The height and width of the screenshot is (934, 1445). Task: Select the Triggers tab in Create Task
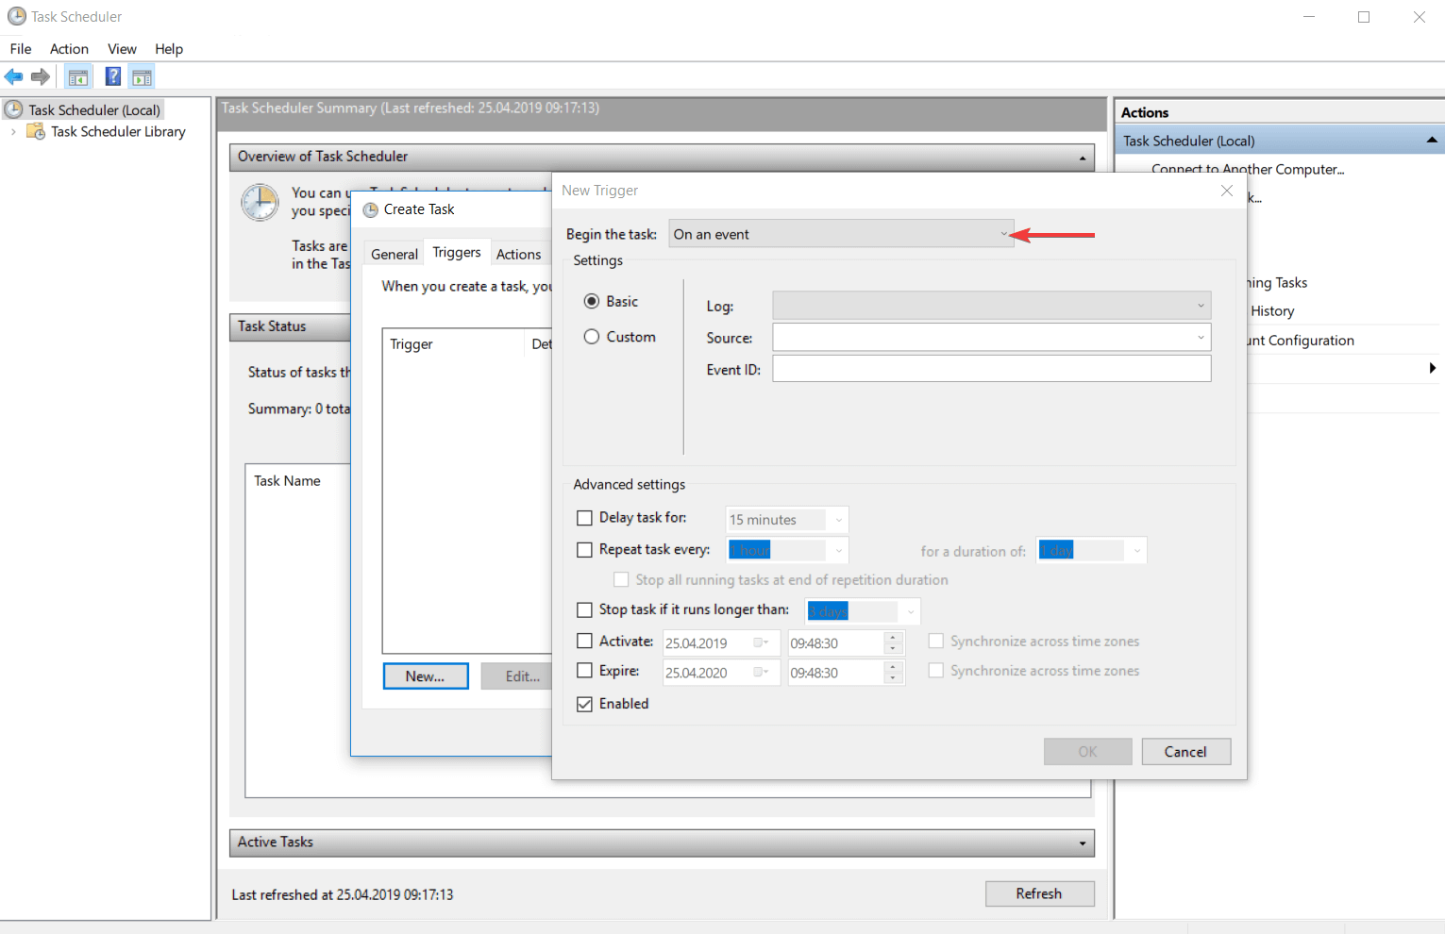pyautogui.click(x=457, y=253)
